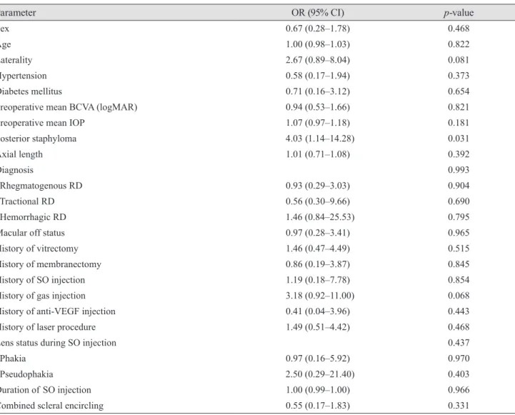Click OR value 0.94 (0.53–1.66)
The height and width of the screenshot is (415, 515).
tap(318, 107)
